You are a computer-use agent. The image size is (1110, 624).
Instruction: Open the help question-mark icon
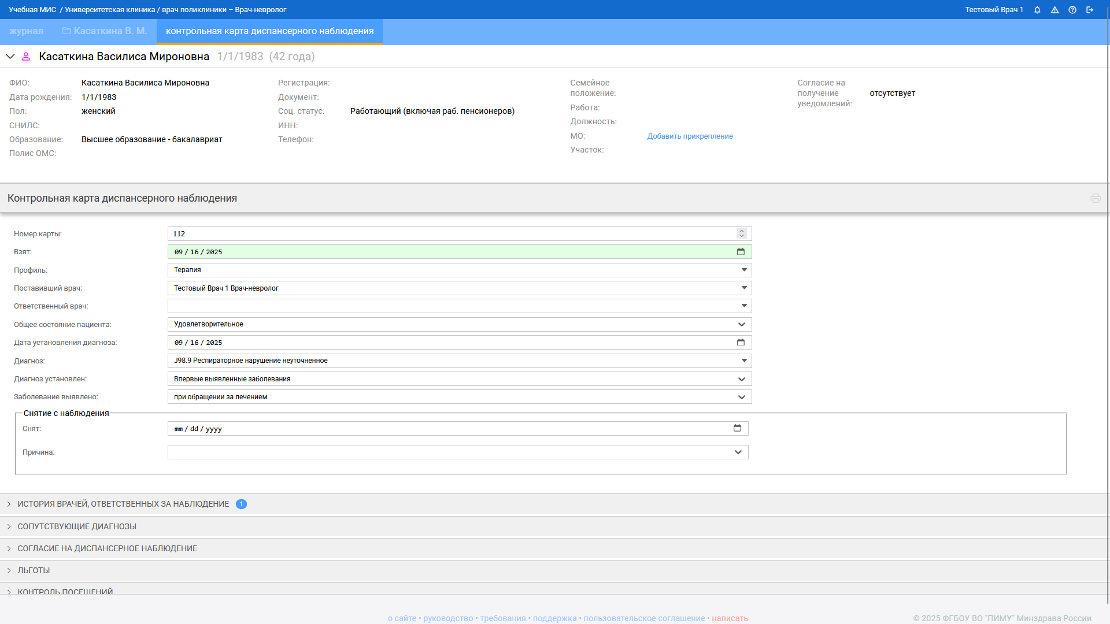pos(1072,10)
